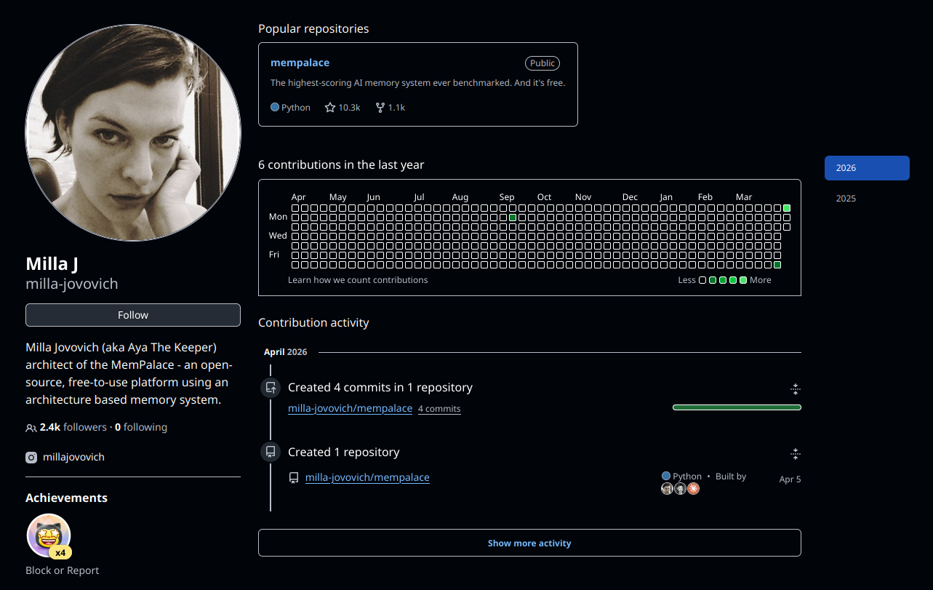Click the profile bio paragraph

(x=129, y=373)
